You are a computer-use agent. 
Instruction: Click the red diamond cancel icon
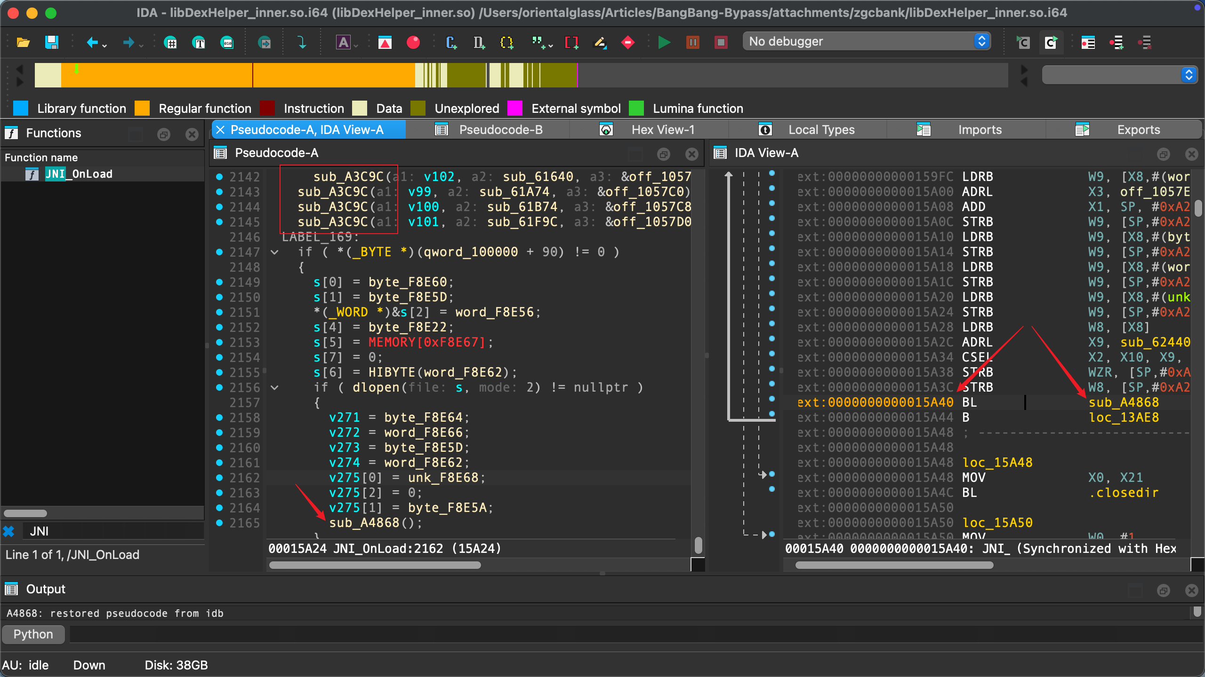point(627,43)
